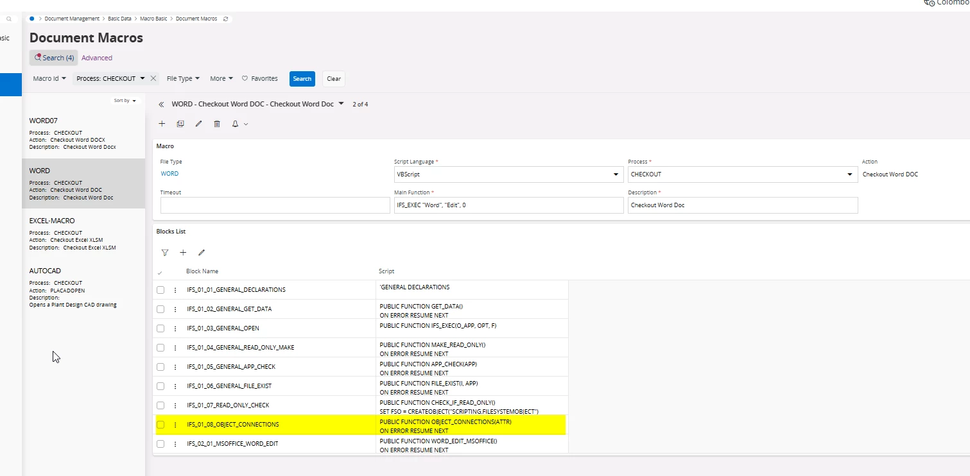
Task: Mark the IFS_01_06_GENERAL_FILE_EXIST checkbox
Action: tap(160, 386)
